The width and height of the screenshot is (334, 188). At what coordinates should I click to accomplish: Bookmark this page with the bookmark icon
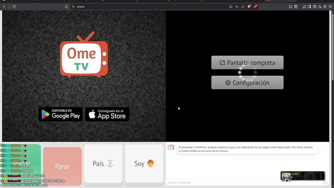(66, 7)
